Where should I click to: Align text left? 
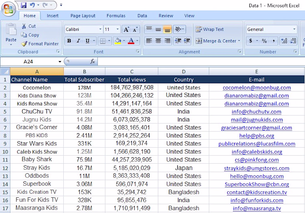[149, 41]
